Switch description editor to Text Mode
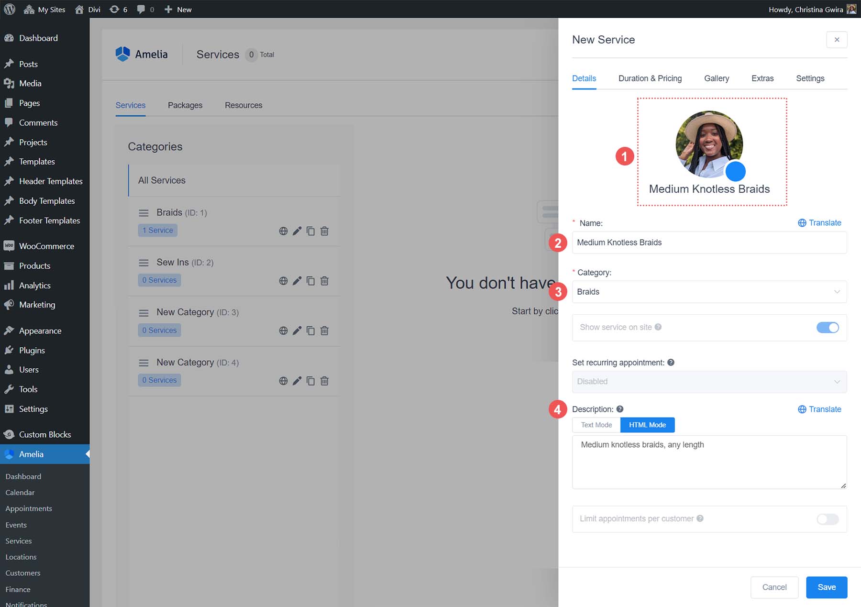Screen dimensions: 861x607 [x=596, y=425]
